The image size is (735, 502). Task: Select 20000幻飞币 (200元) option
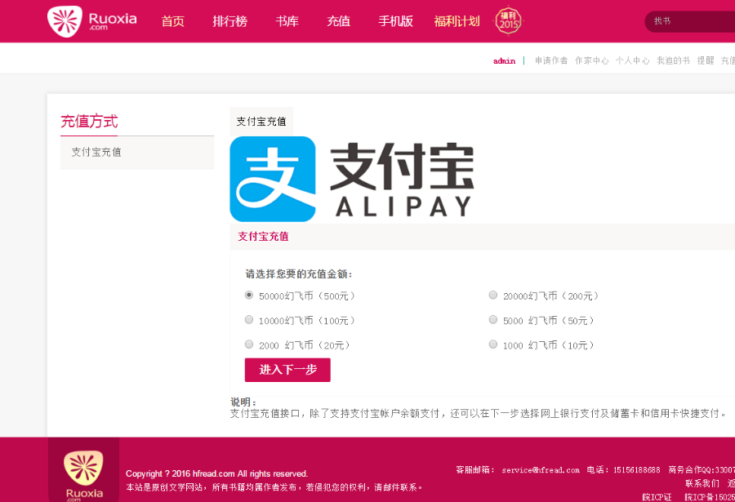pyautogui.click(x=493, y=295)
